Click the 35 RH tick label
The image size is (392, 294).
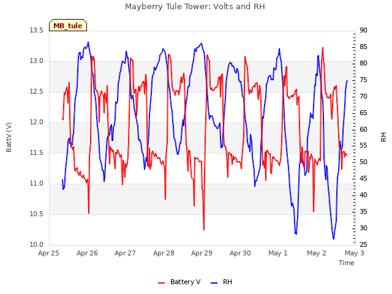363,211
